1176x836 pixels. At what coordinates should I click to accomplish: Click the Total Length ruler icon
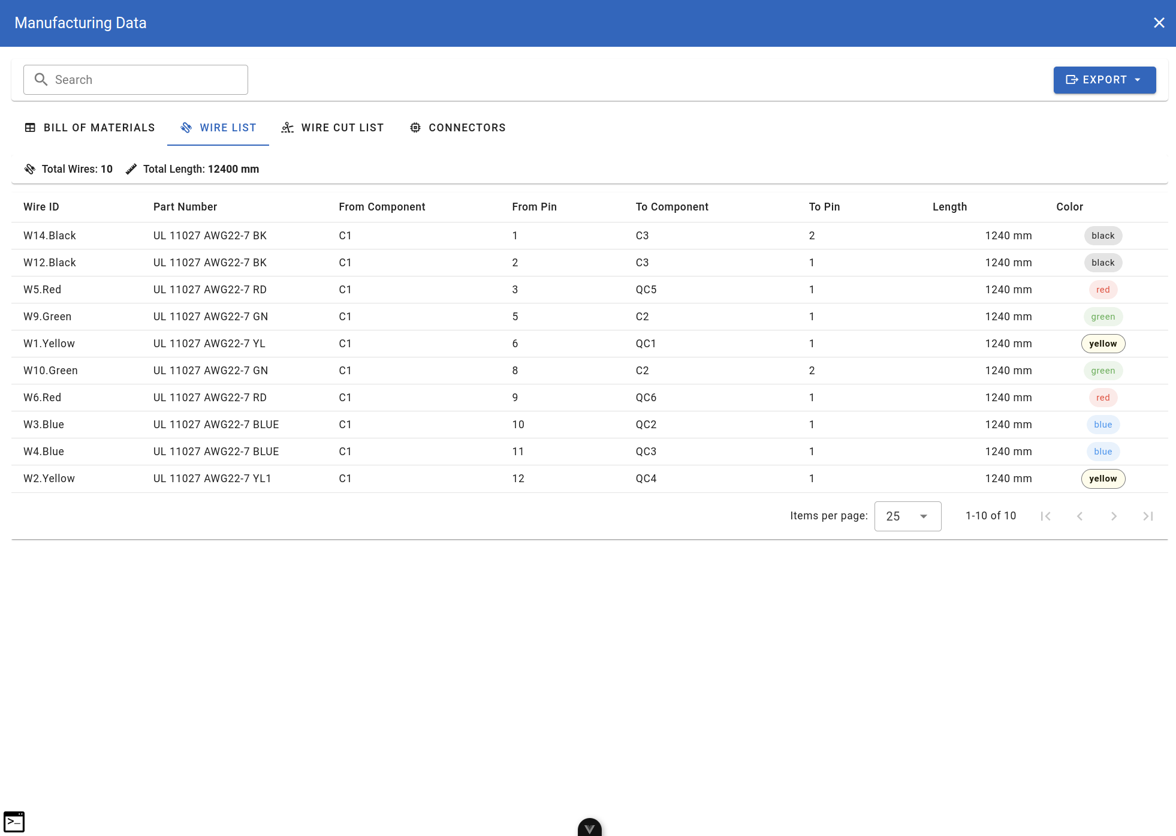point(131,169)
